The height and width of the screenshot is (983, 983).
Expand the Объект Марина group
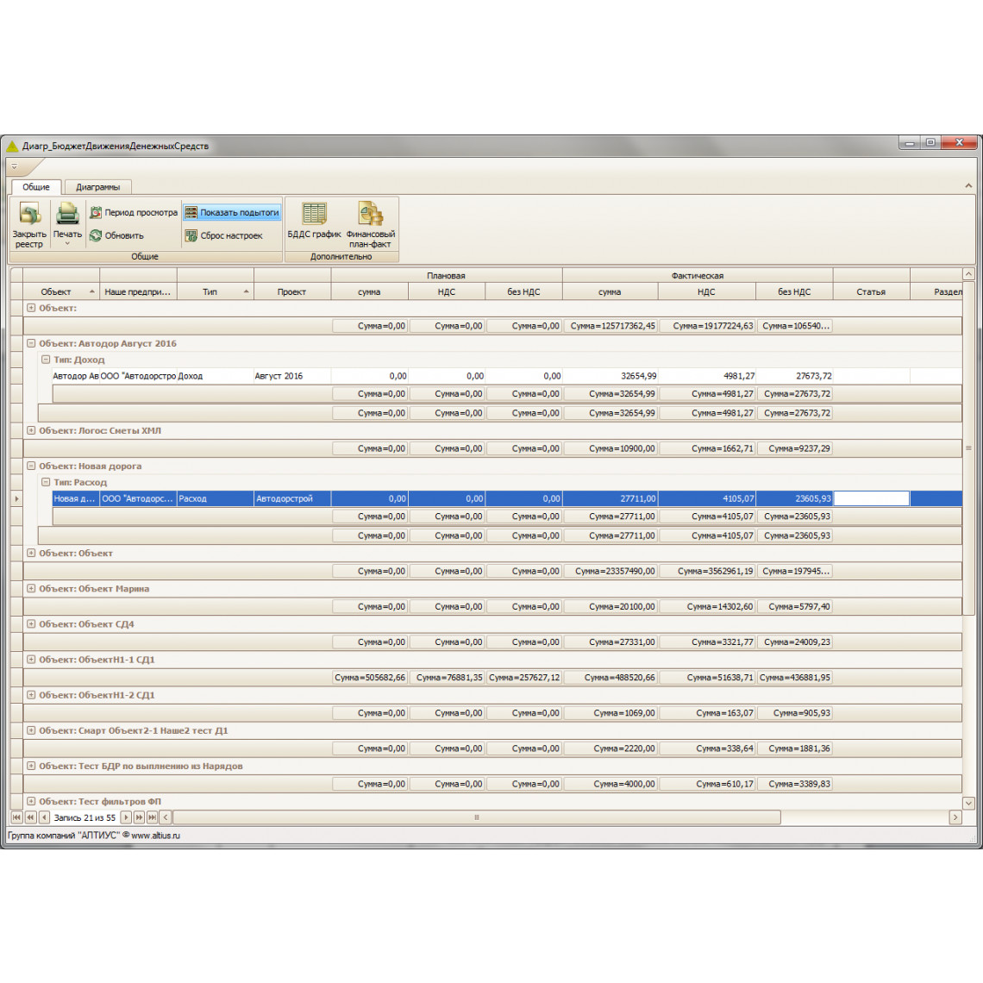point(31,589)
